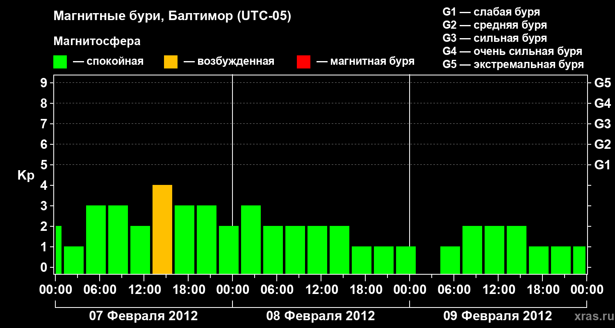Click the green спокойная legend swatch
Viewport: 615px width, 328px height.
point(60,62)
